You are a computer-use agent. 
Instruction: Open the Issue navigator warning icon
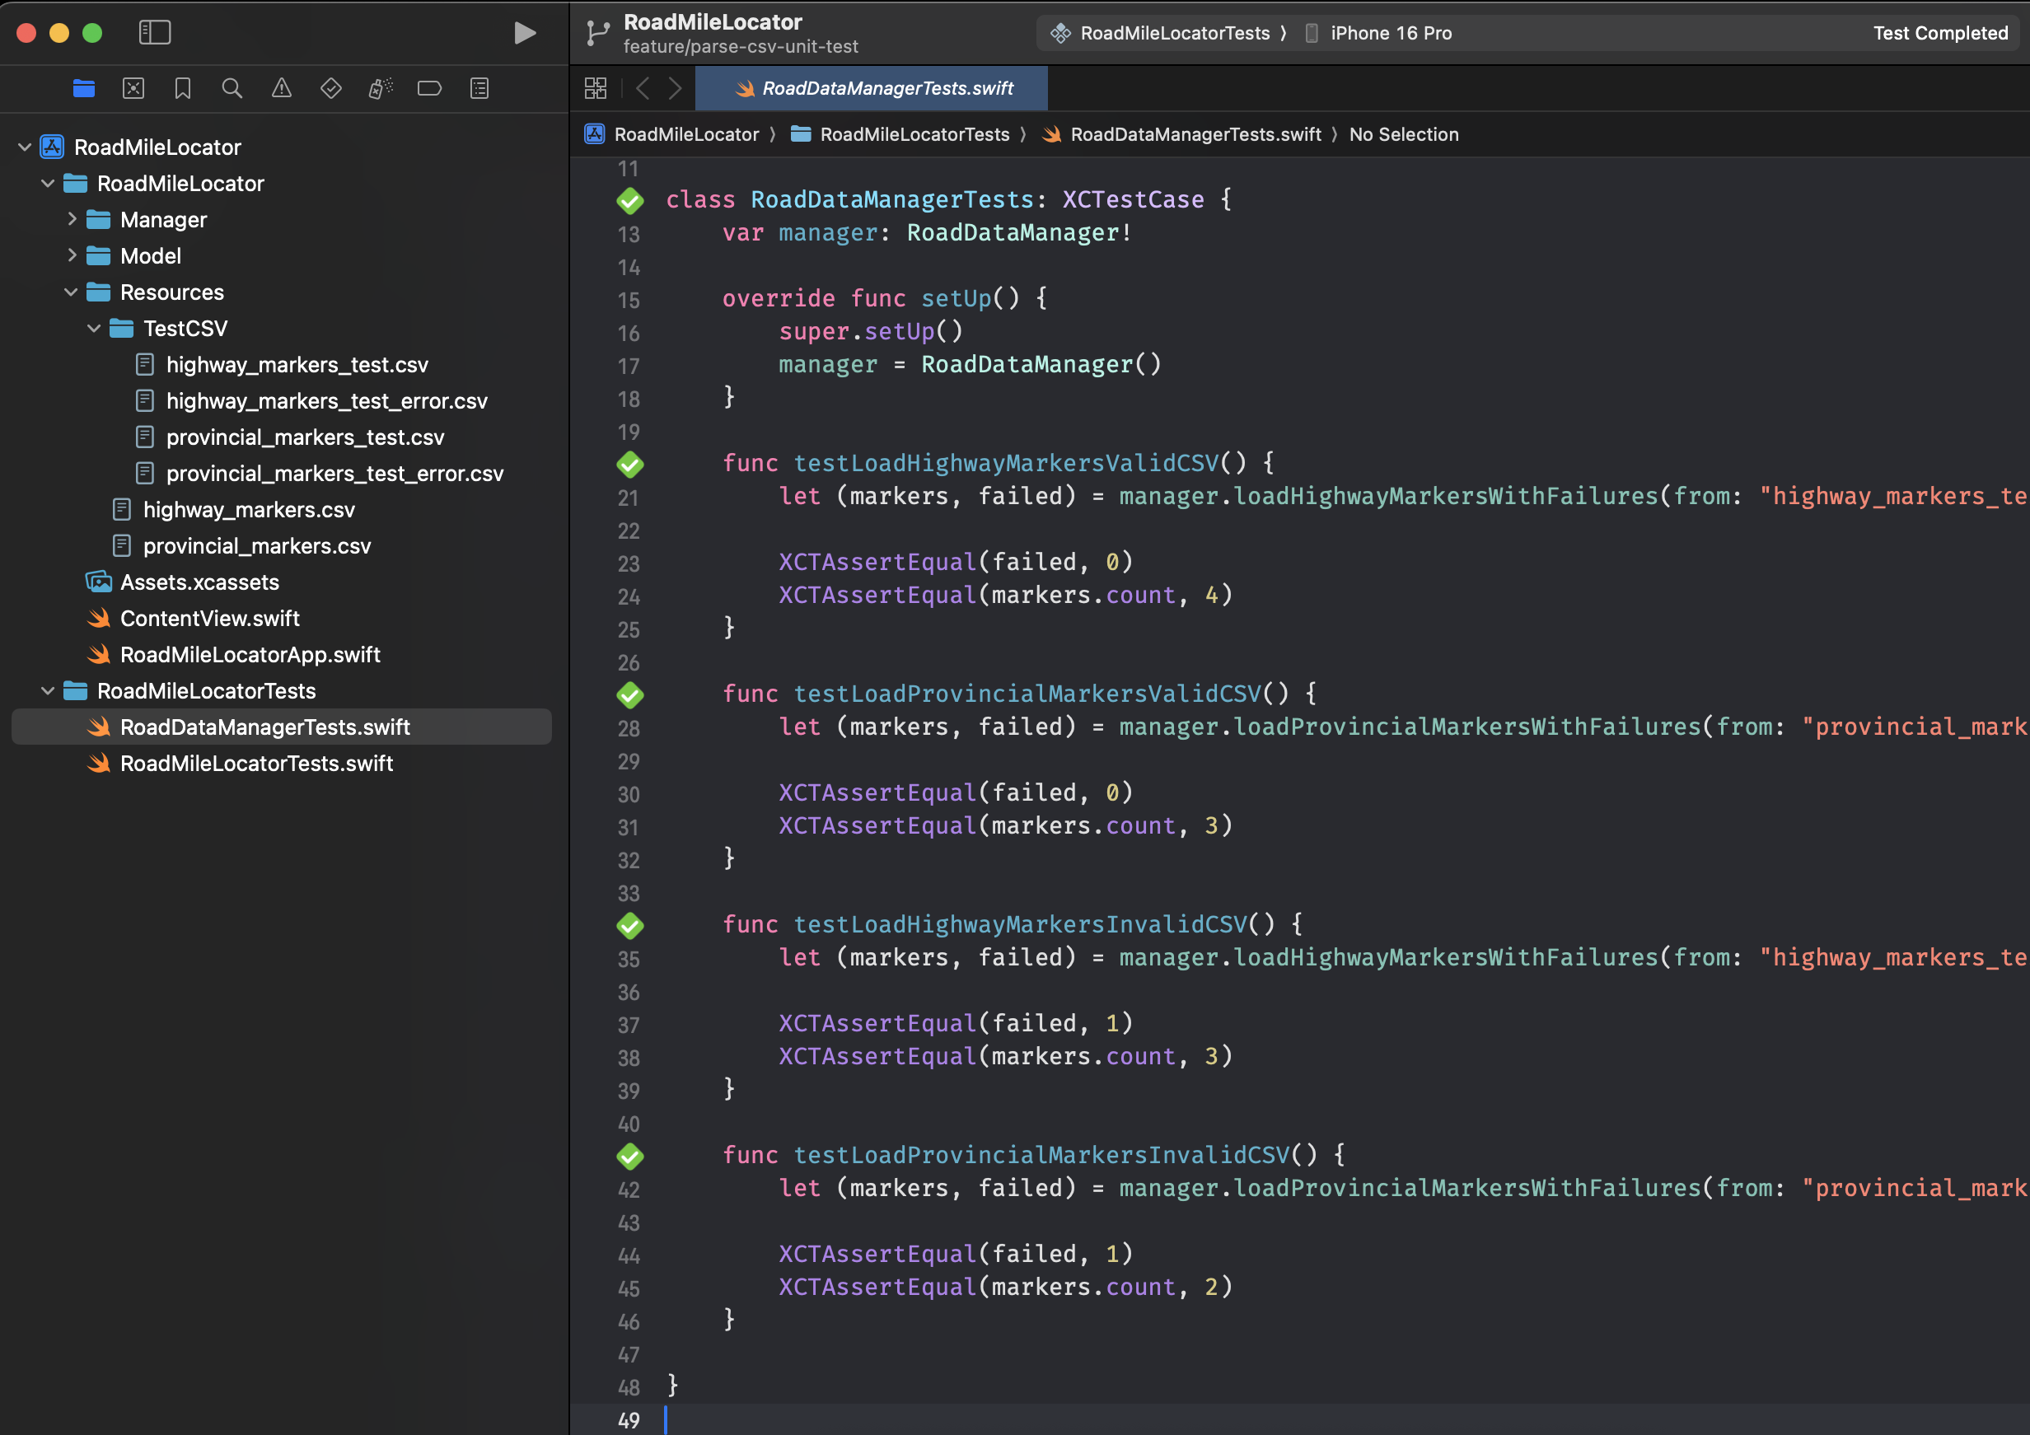click(281, 88)
